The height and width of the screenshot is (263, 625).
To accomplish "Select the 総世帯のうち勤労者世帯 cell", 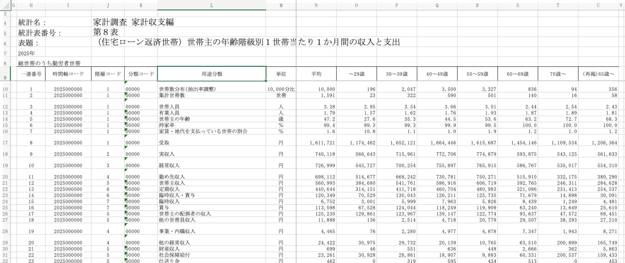I will point(49,63).
